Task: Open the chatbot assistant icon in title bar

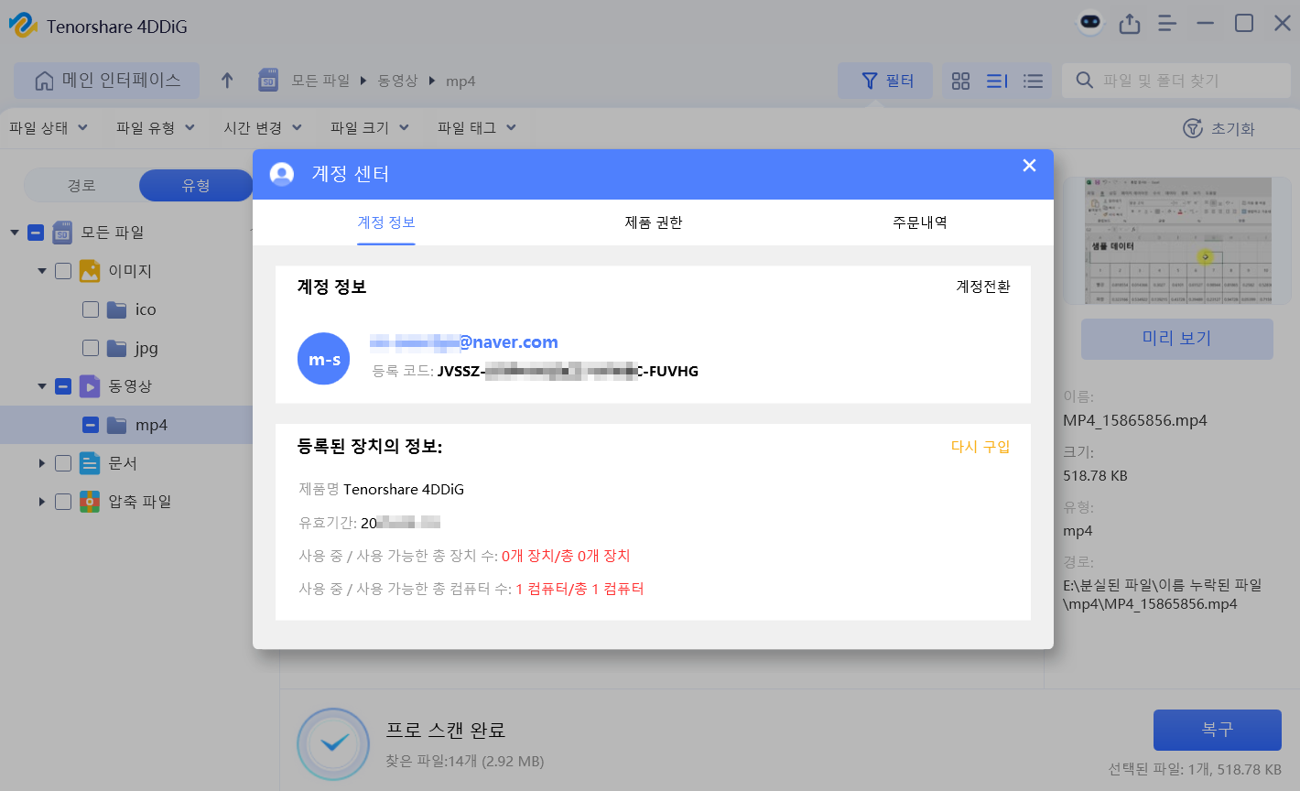Action: [1089, 24]
